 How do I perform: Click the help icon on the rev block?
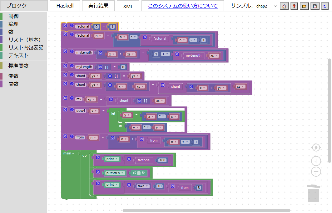(72, 98)
